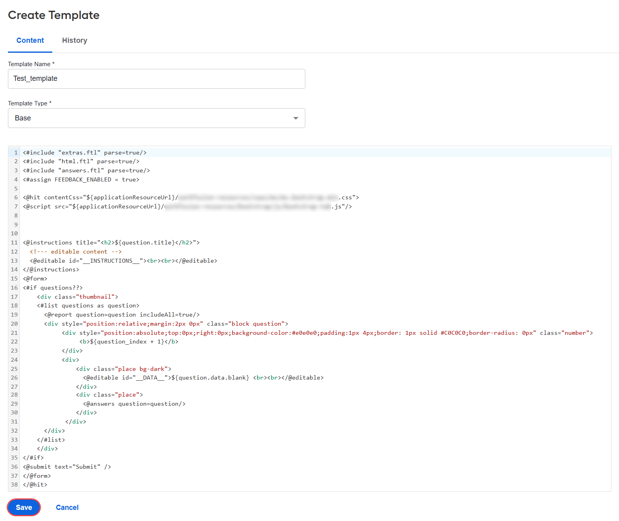
Task: Click the '<b>${question_index + 1}</b>' line
Action: pyautogui.click(x=129, y=342)
